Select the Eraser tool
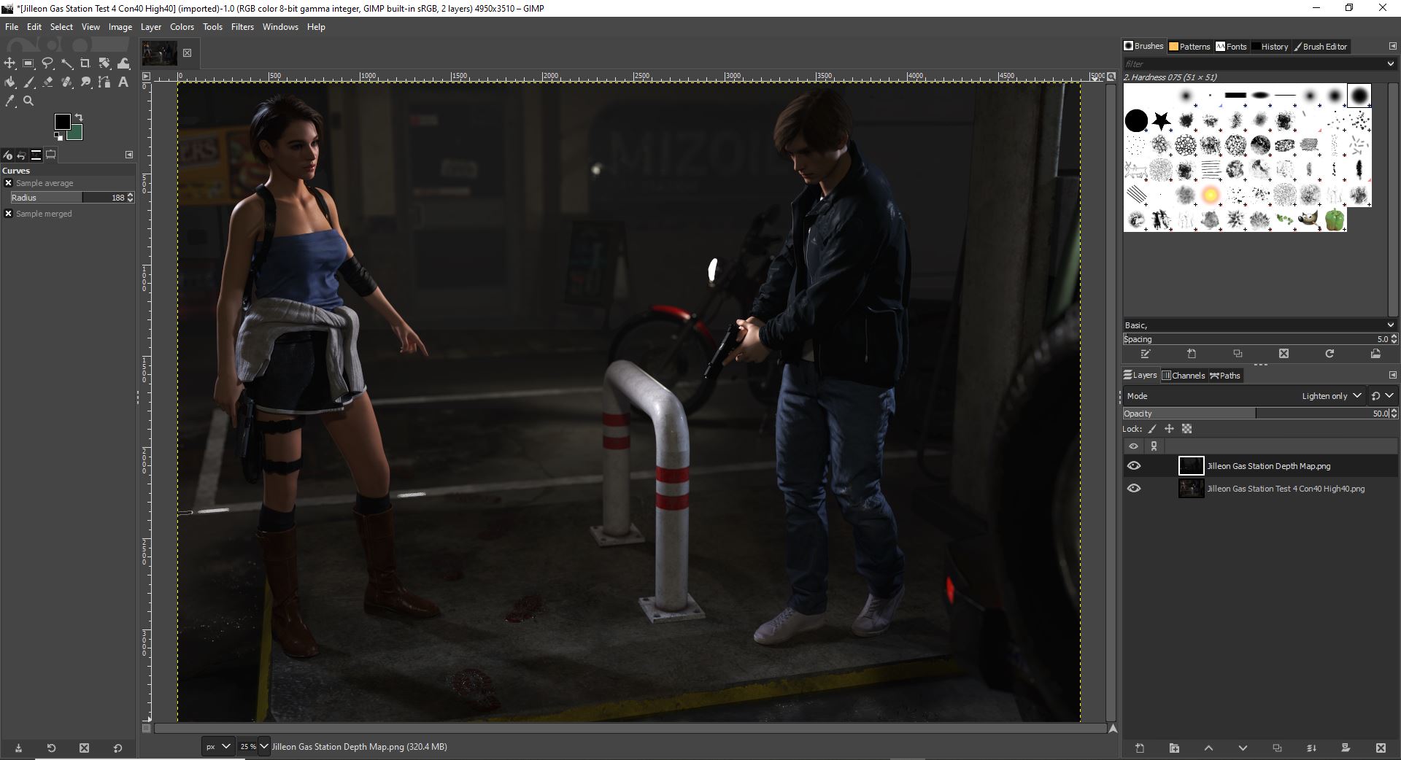 tap(47, 82)
